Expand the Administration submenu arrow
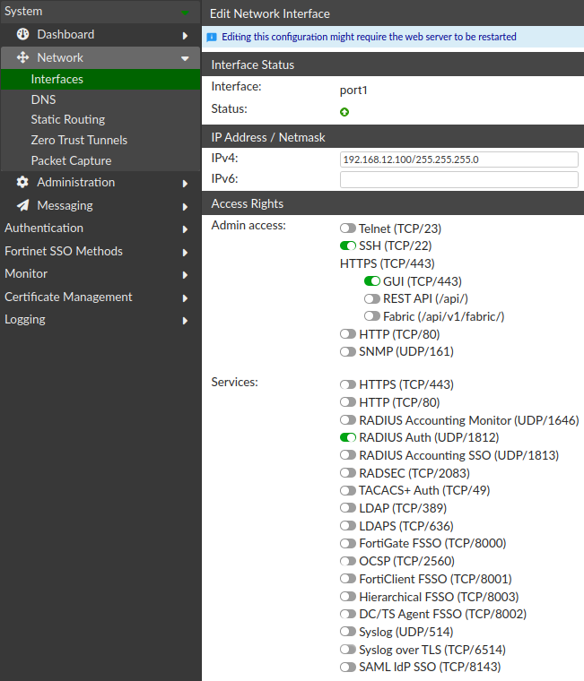584x681 pixels. (x=185, y=184)
